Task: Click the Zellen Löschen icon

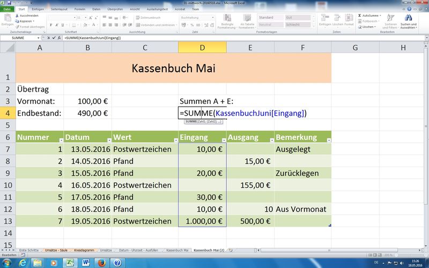Action: click(337, 18)
